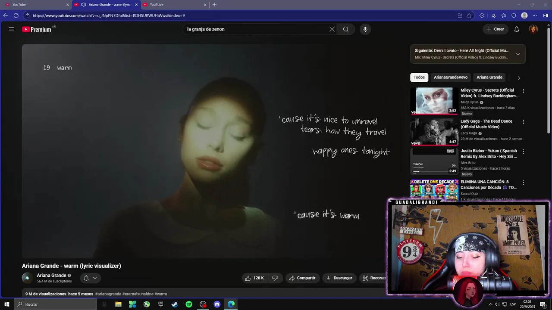Close the Ariana Grande browser tab

coord(136,5)
